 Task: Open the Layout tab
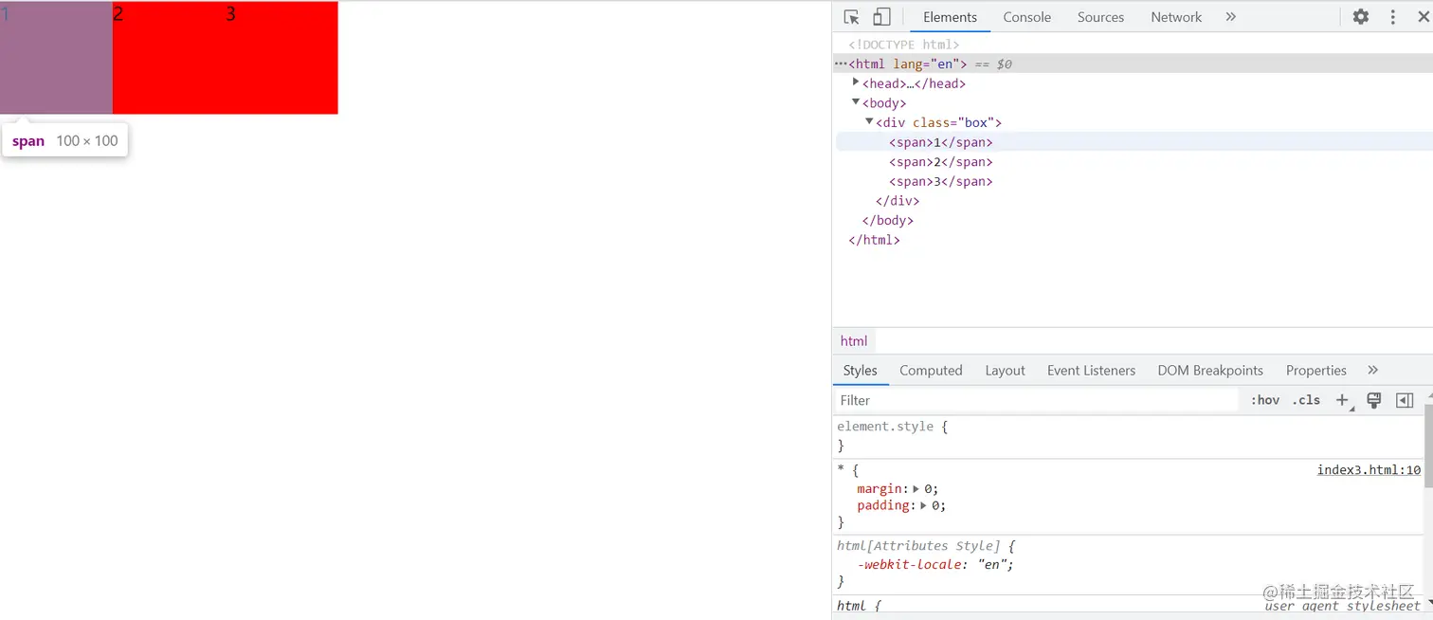pos(1005,371)
